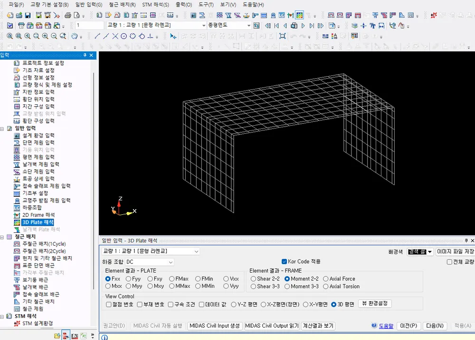Go to the next view arrow icon
Screen dimensions: 475x340
(x=303, y=26)
